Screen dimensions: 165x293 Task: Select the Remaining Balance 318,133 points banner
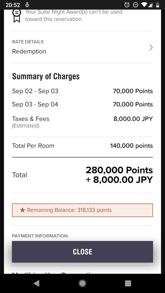[82, 210]
